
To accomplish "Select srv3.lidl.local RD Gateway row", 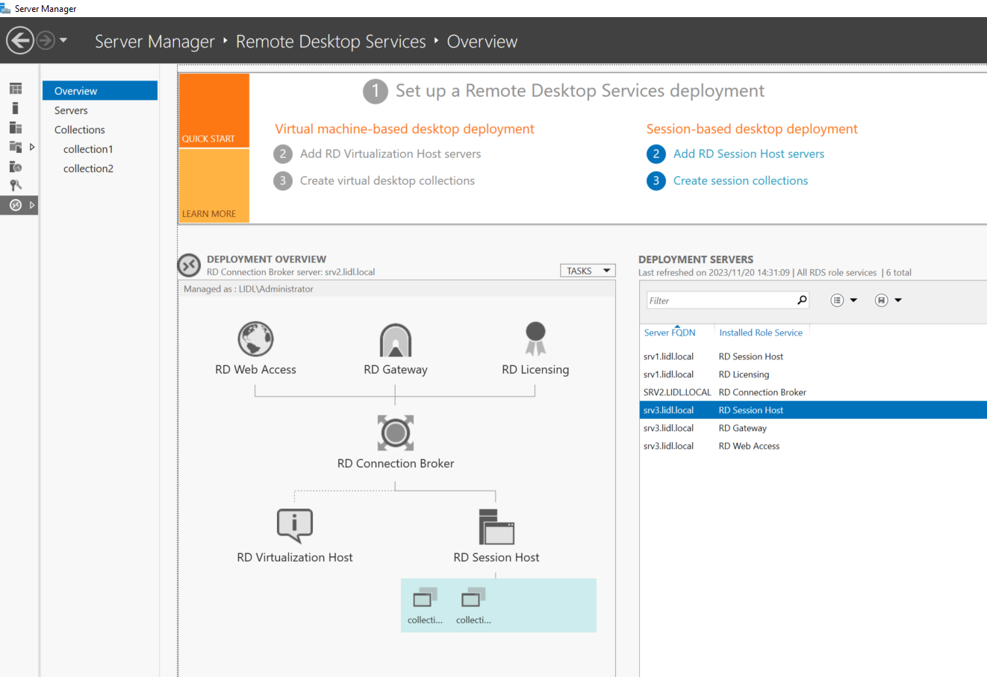I will click(x=813, y=428).
